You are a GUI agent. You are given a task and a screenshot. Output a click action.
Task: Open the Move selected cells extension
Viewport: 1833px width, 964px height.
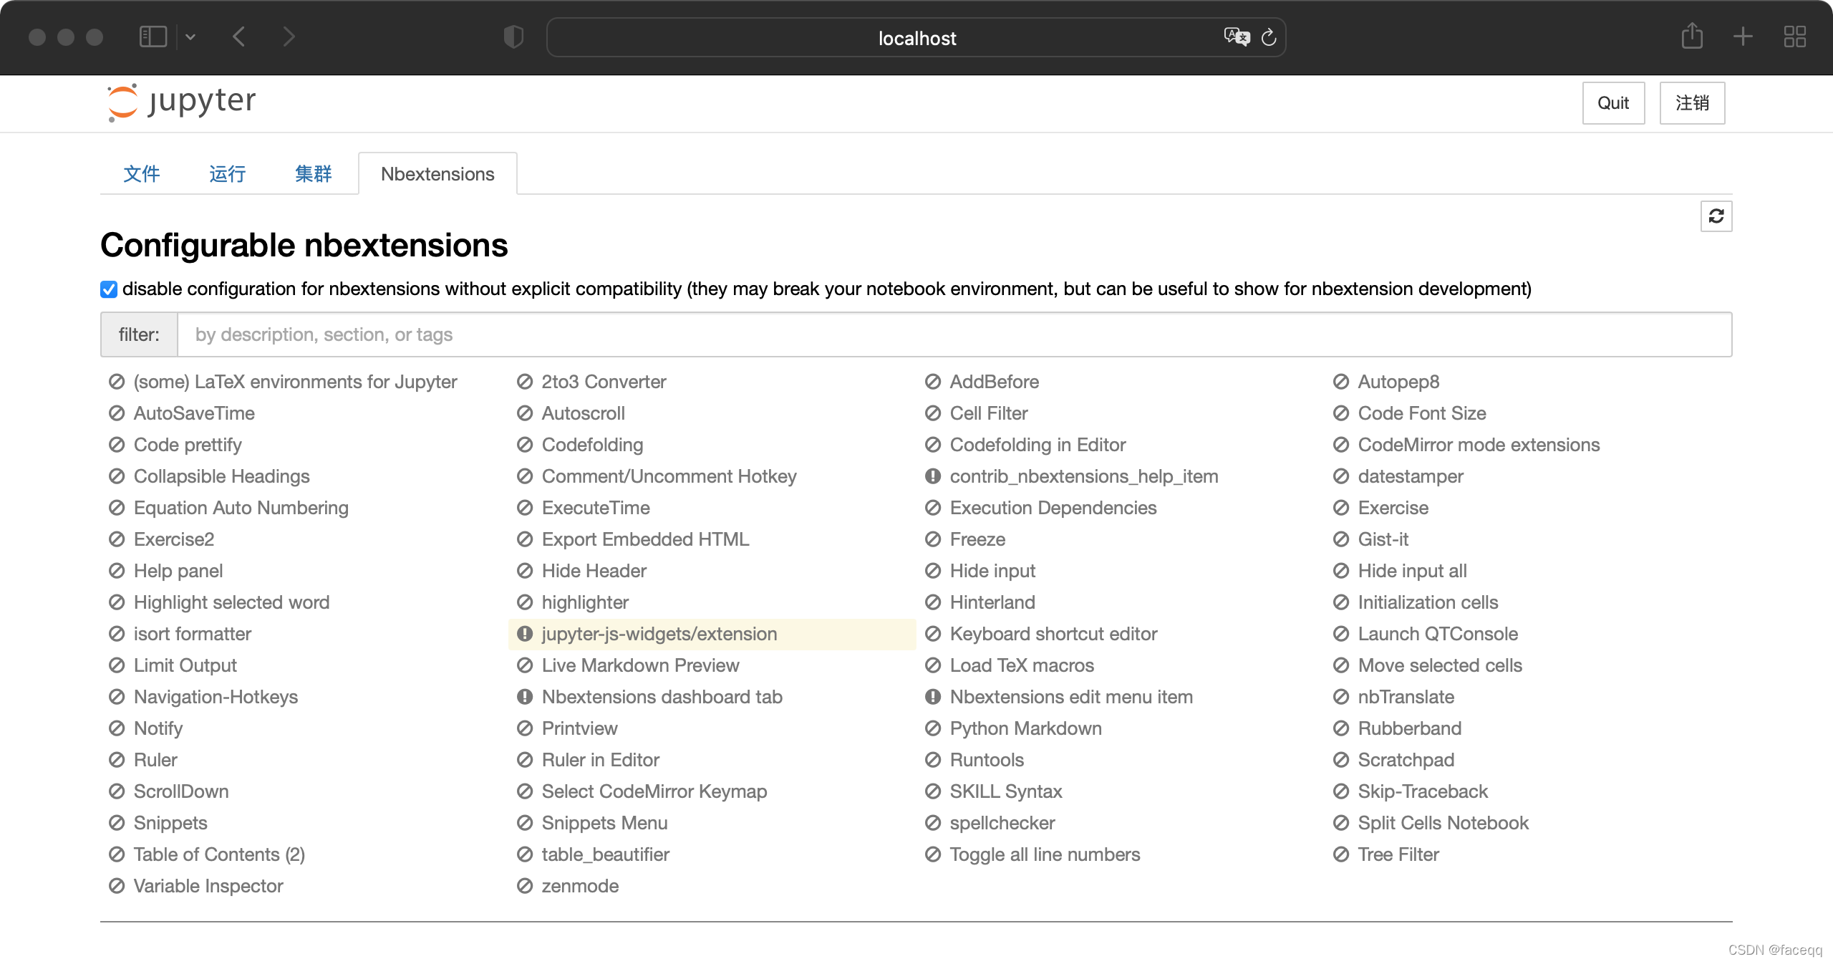(x=1440, y=665)
